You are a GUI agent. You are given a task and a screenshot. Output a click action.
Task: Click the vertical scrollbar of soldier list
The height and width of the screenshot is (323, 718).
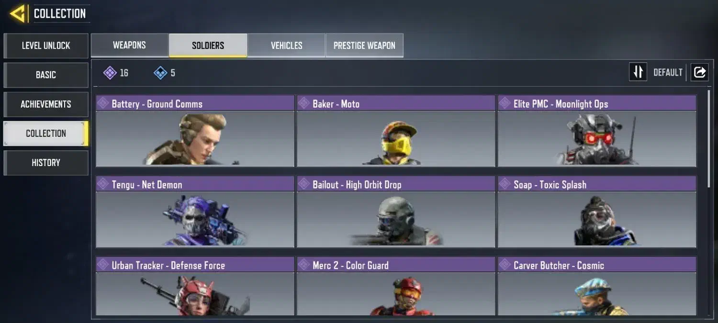pos(709,139)
